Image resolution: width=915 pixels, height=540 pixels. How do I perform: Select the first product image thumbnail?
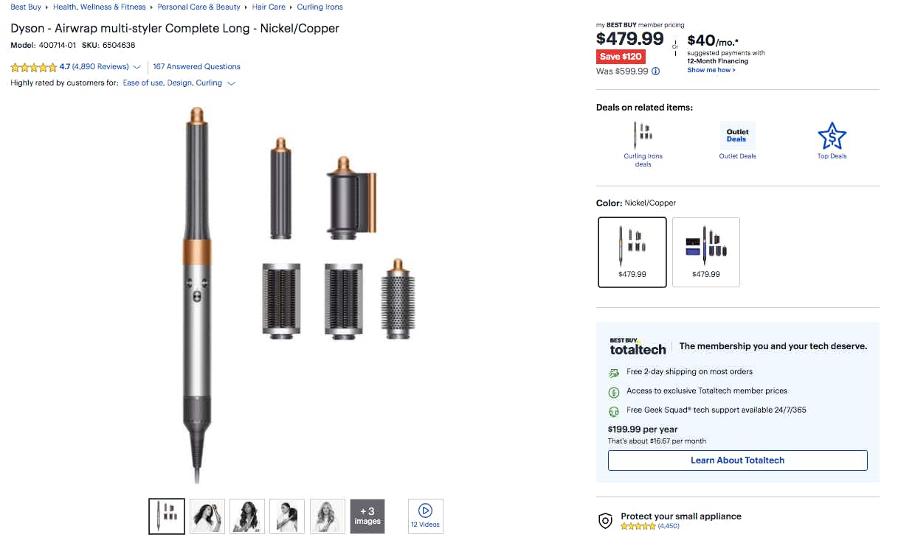167,516
